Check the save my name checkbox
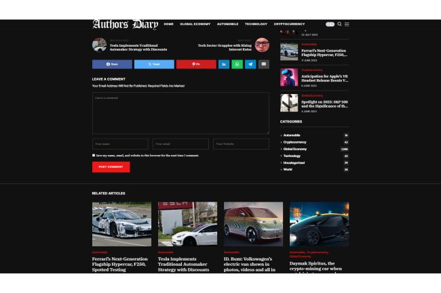 coord(94,155)
